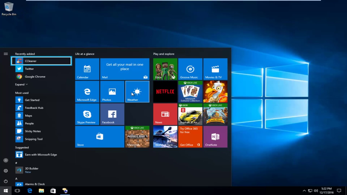Launch the Minecraft tile

137,137
